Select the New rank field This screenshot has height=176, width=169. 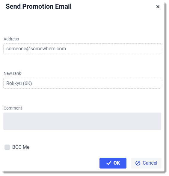click(82, 83)
